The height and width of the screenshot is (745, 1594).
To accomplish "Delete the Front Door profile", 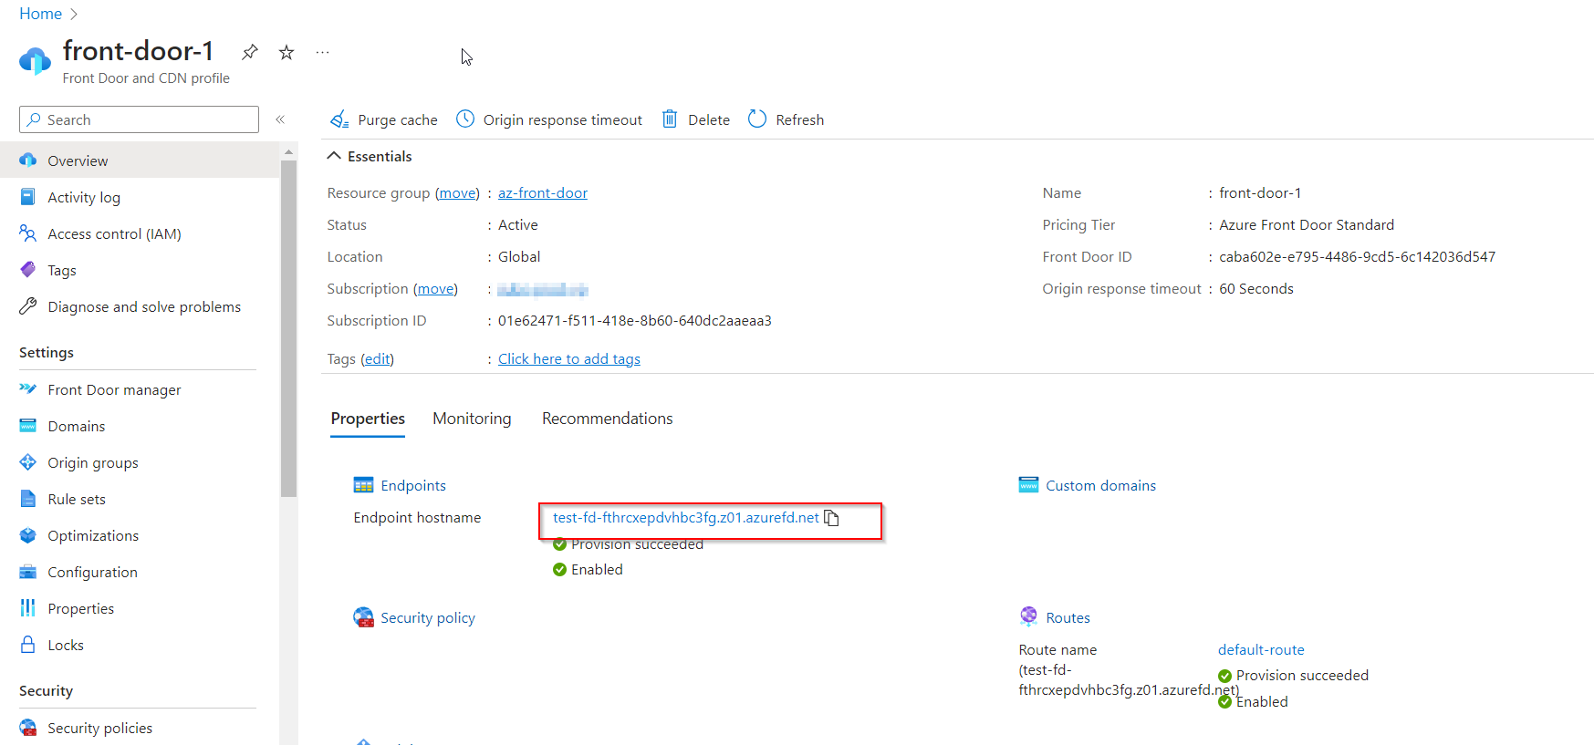I will 695,119.
